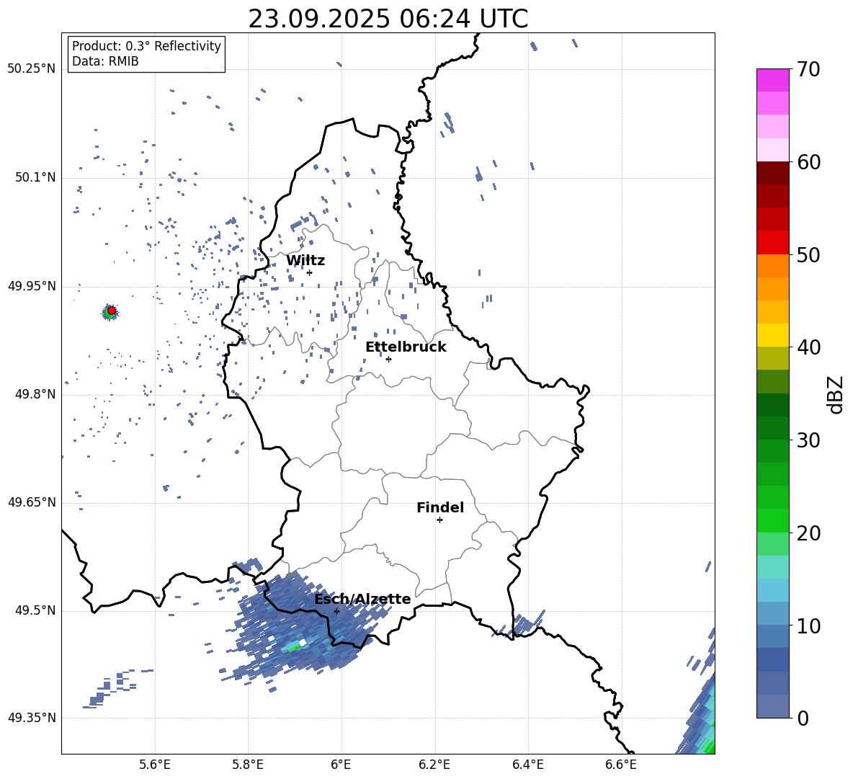Click the 50.25°N latitude label
The image size is (853, 779).
point(31,69)
